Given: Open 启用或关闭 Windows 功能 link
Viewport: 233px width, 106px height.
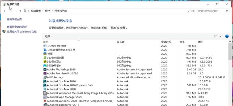Looking at the screenshot, I should pos(22,32).
